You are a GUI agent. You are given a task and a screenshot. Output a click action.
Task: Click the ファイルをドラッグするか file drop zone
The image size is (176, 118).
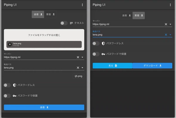[44, 40]
